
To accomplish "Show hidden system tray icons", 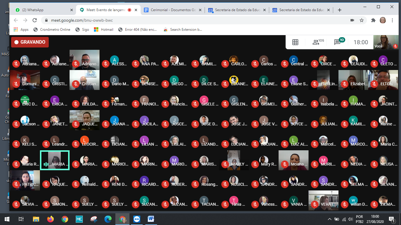I will click(x=330, y=219).
